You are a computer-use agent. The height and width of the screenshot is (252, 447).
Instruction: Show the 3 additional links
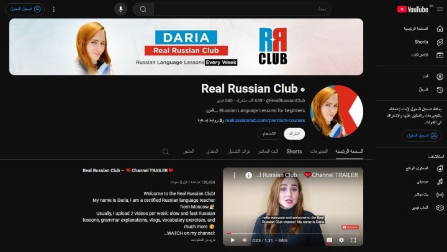211,120
